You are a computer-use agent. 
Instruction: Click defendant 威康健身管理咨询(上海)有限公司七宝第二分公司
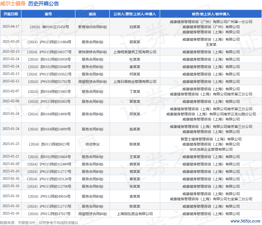click(x=211, y=199)
